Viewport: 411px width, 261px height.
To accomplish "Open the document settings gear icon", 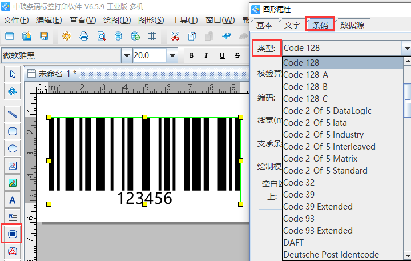I will (x=67, y=36).
